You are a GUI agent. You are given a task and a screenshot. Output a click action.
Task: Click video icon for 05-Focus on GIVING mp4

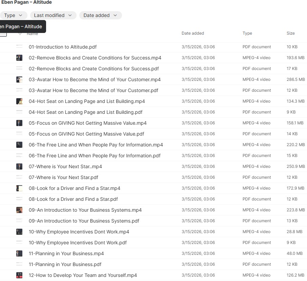tap(19, 123)
